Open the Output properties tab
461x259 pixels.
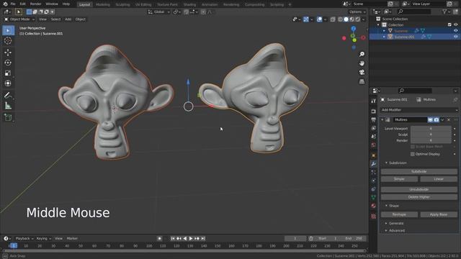point(373,120)
